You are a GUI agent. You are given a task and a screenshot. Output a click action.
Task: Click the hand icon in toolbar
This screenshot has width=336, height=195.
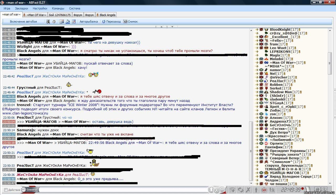coord(54,22)
